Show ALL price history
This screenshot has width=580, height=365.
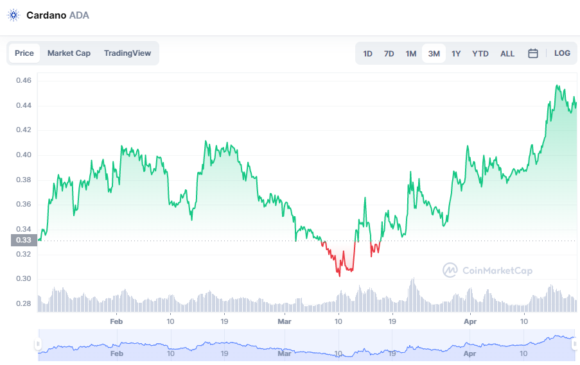(507, 54)
